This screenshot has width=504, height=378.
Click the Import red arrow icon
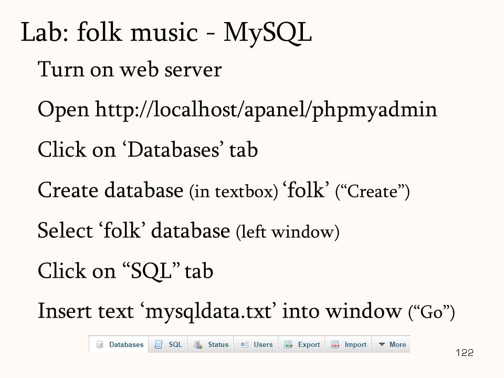click(335, 344)
